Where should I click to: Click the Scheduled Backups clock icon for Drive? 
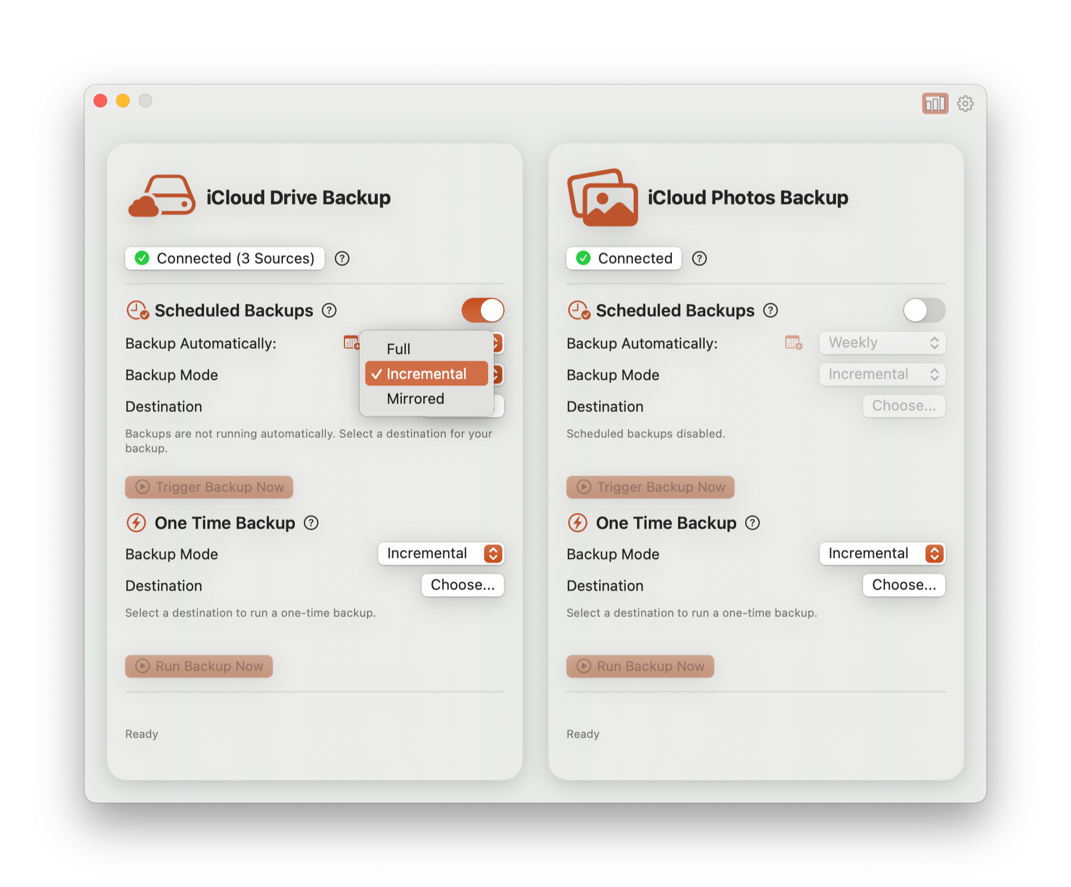(138, 311)
